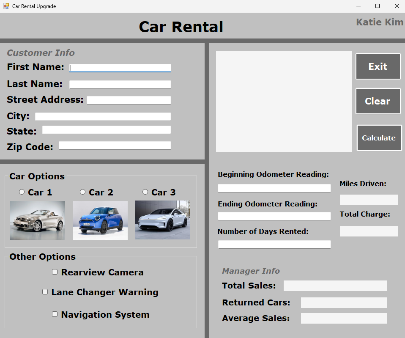The image size is (405, 338).
Task: Toggle Lane Changer Warning option
Action: coord(45,292)
